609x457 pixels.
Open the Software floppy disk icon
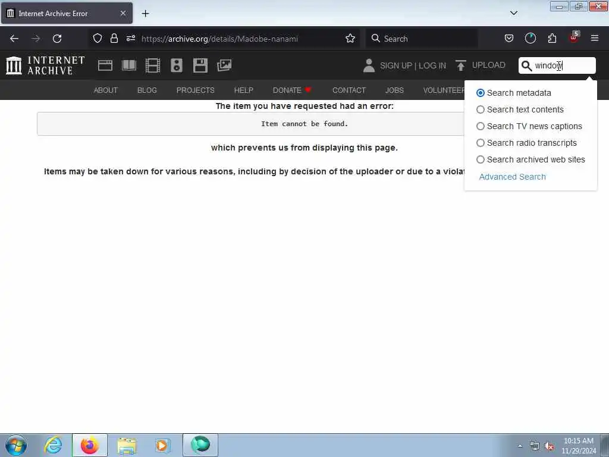click(x=200, y=65)
